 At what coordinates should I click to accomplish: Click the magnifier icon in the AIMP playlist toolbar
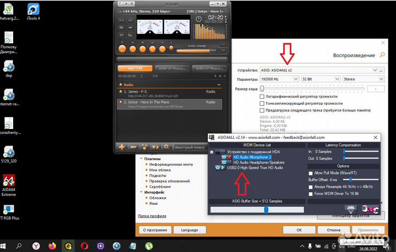click(167, 147)
